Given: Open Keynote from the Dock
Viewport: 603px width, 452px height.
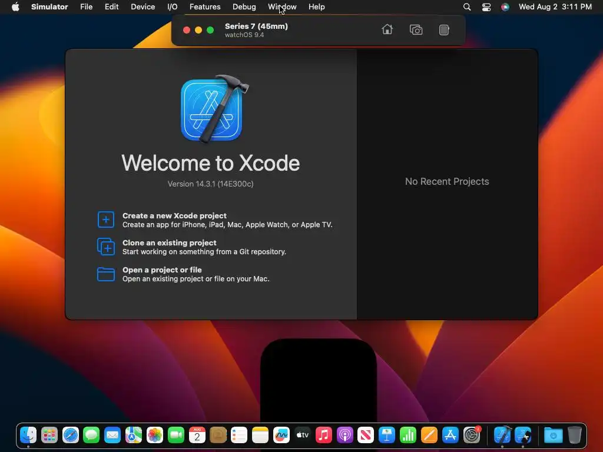Looking at the screenshot, I should tap(387, 435).
